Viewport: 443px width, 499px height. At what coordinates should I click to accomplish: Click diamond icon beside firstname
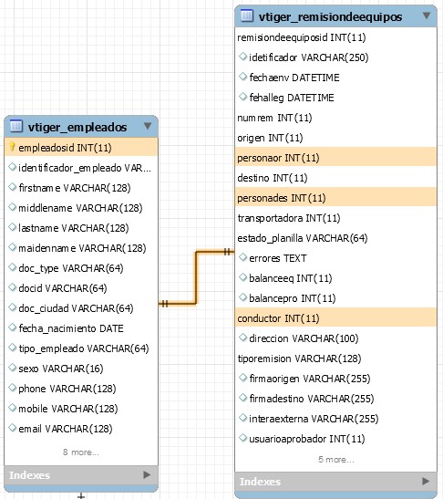tap(13, 187)
